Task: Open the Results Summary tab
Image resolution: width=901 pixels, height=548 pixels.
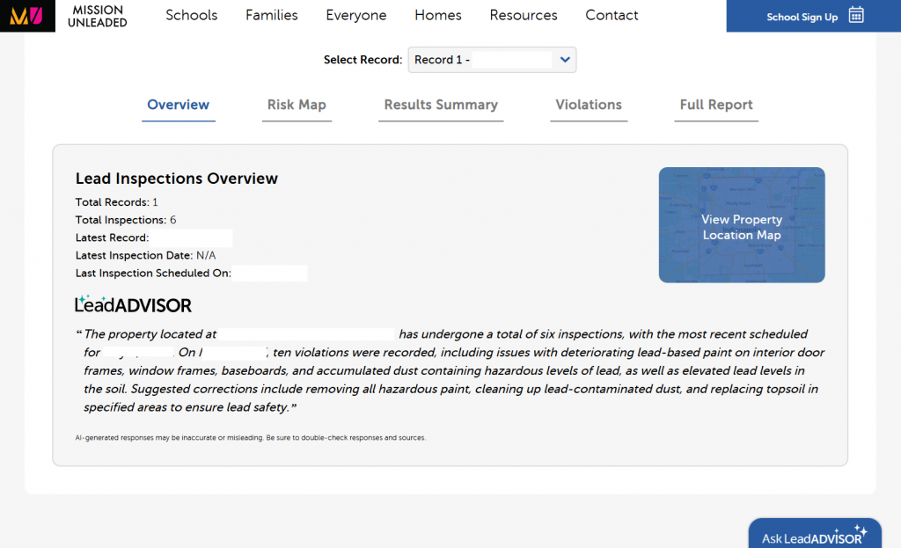Action: pyautogui.click(x=441, y=105)
